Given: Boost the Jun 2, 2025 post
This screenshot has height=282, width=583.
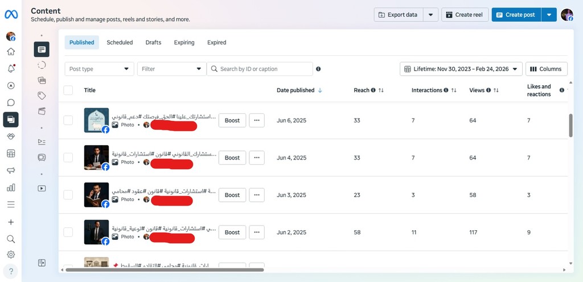Looking at the screenshot, I should 232,232.
